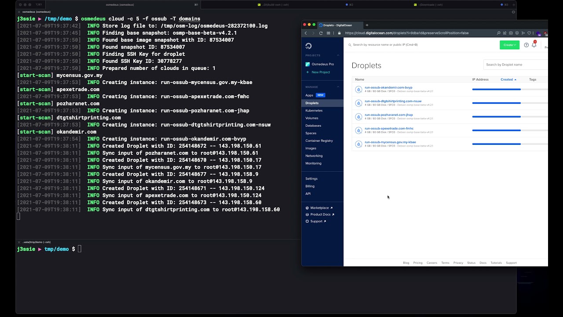563x317 pixels.
Task: Go back in the browser
Action: point(306,33)
